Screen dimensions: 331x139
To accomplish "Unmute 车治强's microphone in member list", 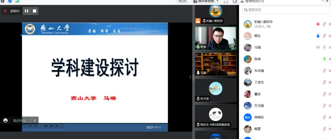I will 324,71.
